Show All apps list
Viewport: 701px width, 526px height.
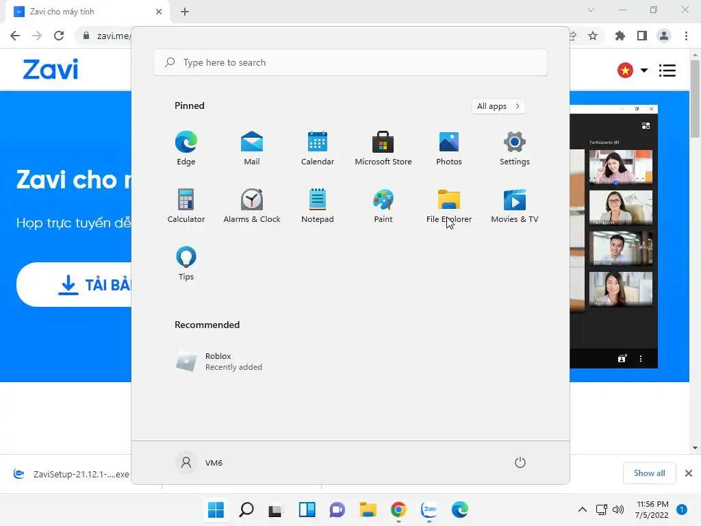pos(498,106)
